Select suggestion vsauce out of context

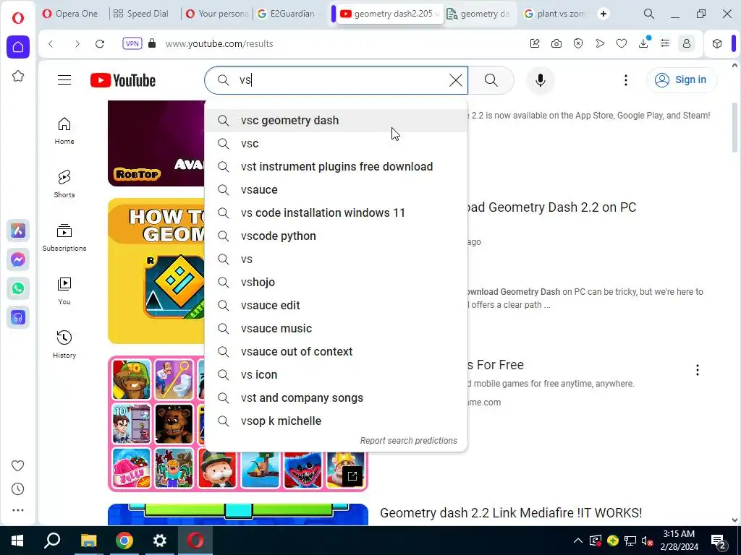click(x=336, y=352)
